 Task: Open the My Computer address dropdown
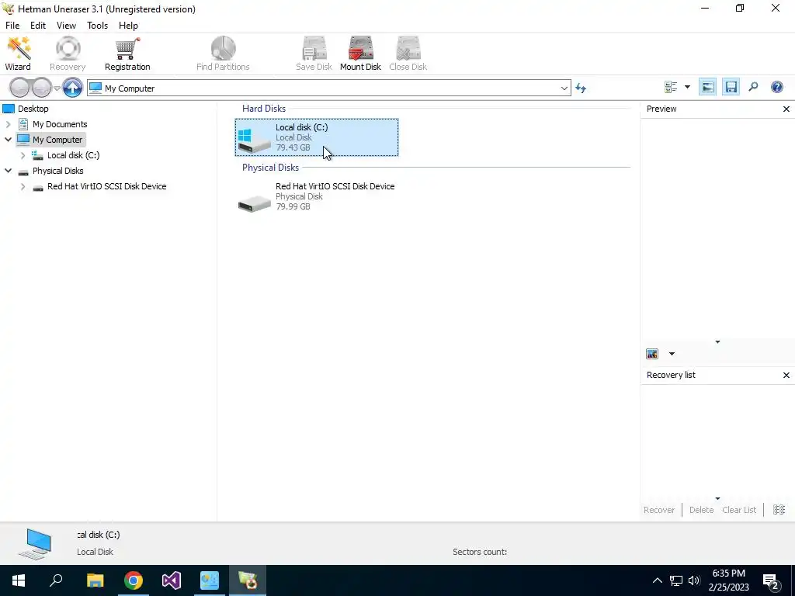pyautogui.click(x=564, y=88)
